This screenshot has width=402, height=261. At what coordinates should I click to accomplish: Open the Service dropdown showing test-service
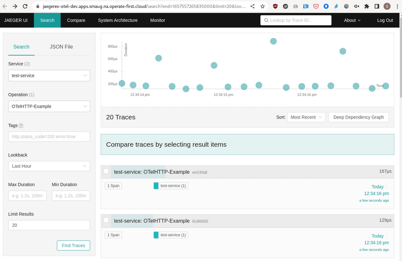pos(49,75)
